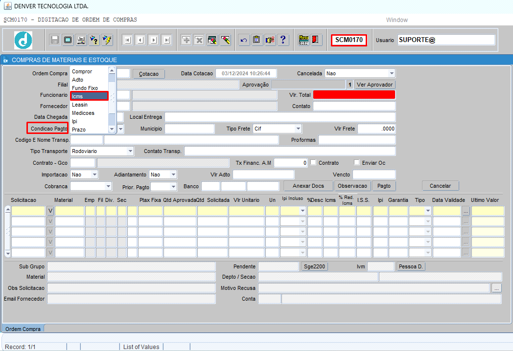Click the standalone eraser toolbar icon
Viewport: 513px width, 351px height.
(x=225, y=40)
